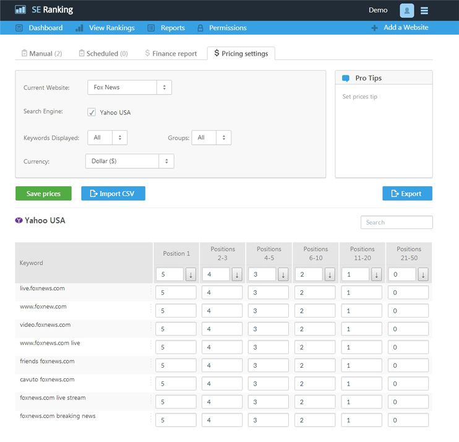Open the Current Website Fox News dropdown
Screen dimensions: 459x442
pyautogui.click(x=129, y=87)
